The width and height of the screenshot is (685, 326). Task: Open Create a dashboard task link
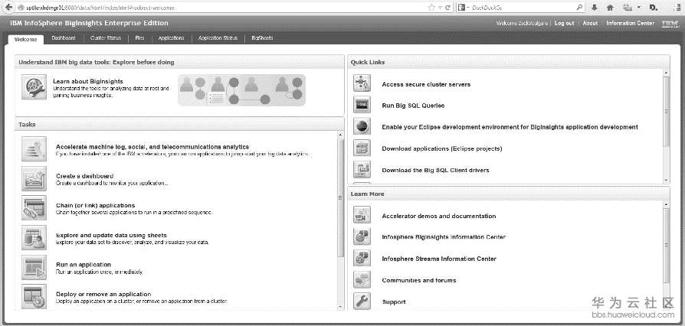(x=85, y=176)
